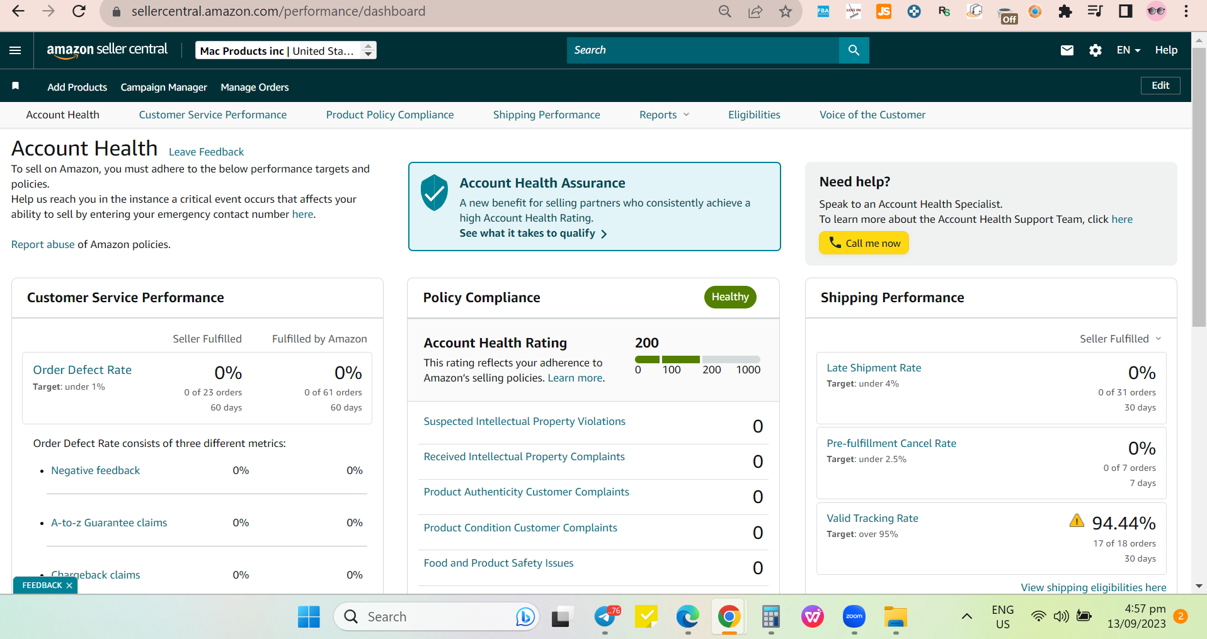
Task: Bookmark this page with the star icon
Action: point(786,11)
